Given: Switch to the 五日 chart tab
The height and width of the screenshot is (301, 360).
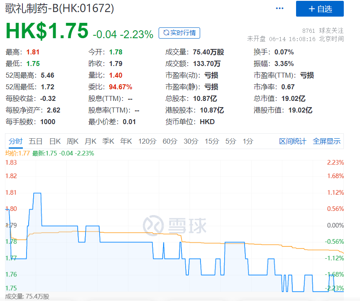Looking at the screenshot, I should [x=36, y=141].
